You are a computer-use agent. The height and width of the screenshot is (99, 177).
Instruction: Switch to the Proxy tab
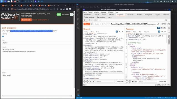pos(104,15)
